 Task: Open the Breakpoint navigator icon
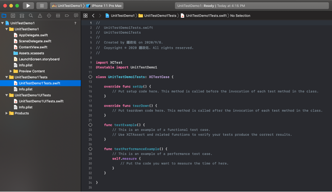(67, 16)
